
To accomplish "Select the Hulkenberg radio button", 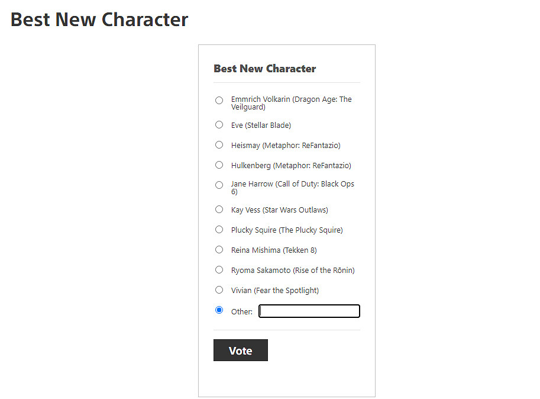I will 219,165.
